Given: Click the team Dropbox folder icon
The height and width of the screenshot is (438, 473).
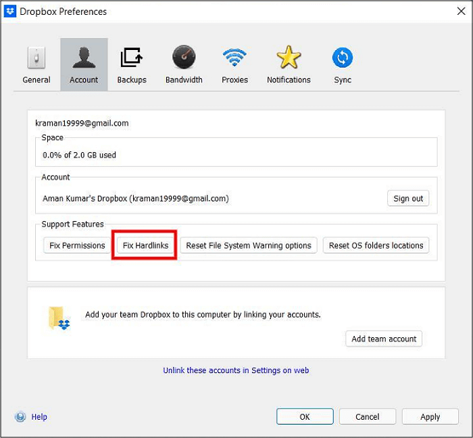Looking at the screenshot, I should click(59, 318).
